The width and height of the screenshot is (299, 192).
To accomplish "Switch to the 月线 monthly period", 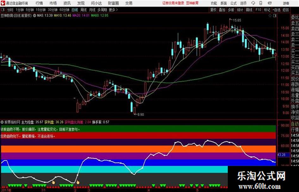I will point(92,10).
